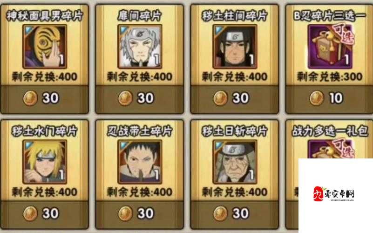Click the 忍战带土碎片 card title

coord(140,131)
